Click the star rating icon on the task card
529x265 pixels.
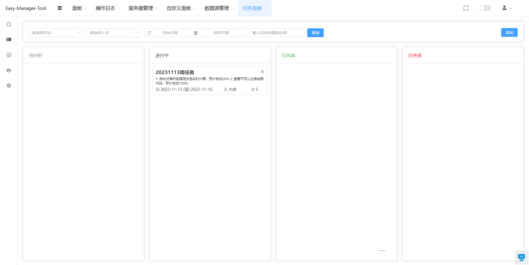[x=253, y=89]
